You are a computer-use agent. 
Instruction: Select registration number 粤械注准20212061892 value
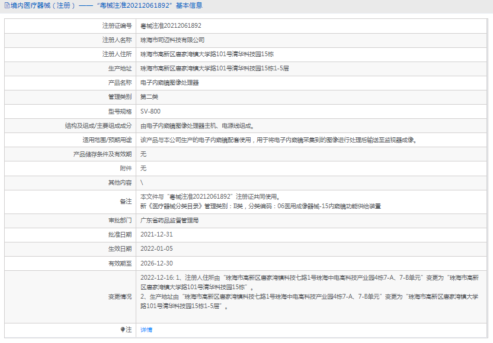point(171,26)
